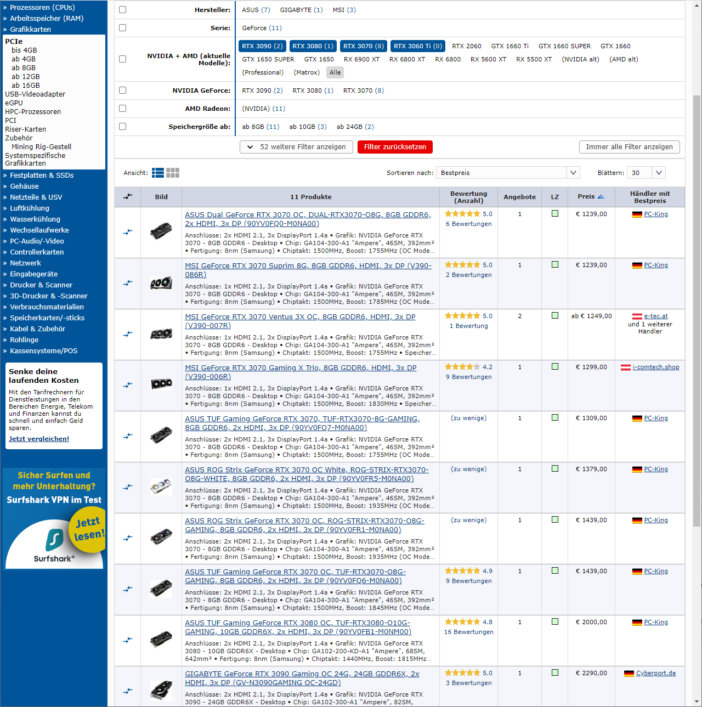Add ASUS Dual RTX 3070 OC to comparison

click(x=128, y=232)
